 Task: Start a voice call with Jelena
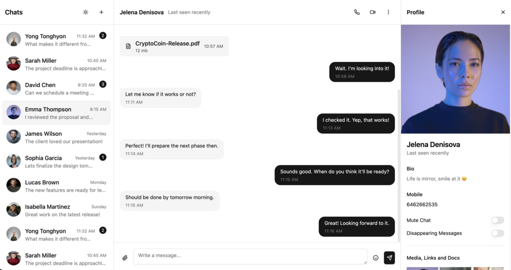tap(357, 12)
